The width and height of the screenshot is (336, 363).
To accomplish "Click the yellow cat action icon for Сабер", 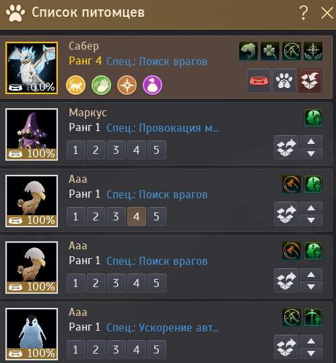I will tap(76, 85).
